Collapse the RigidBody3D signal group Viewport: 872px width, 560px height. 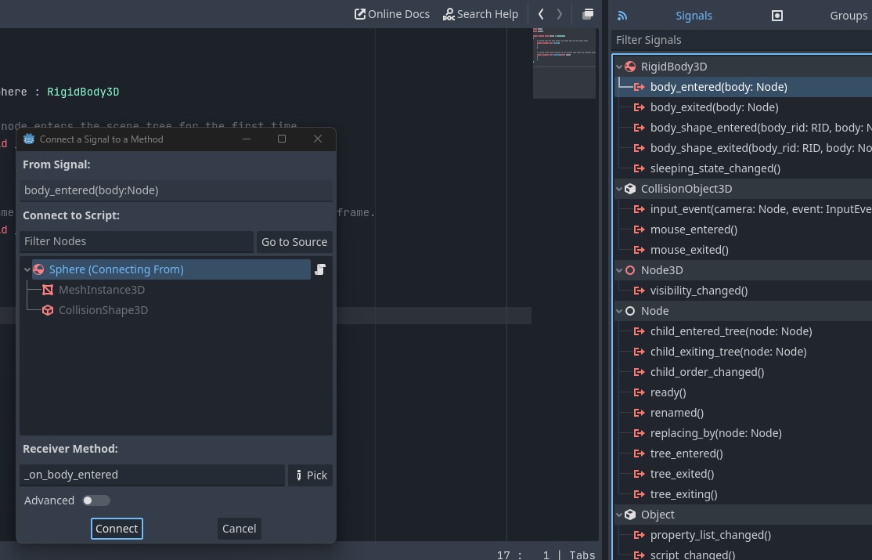(x=618, y=67)
